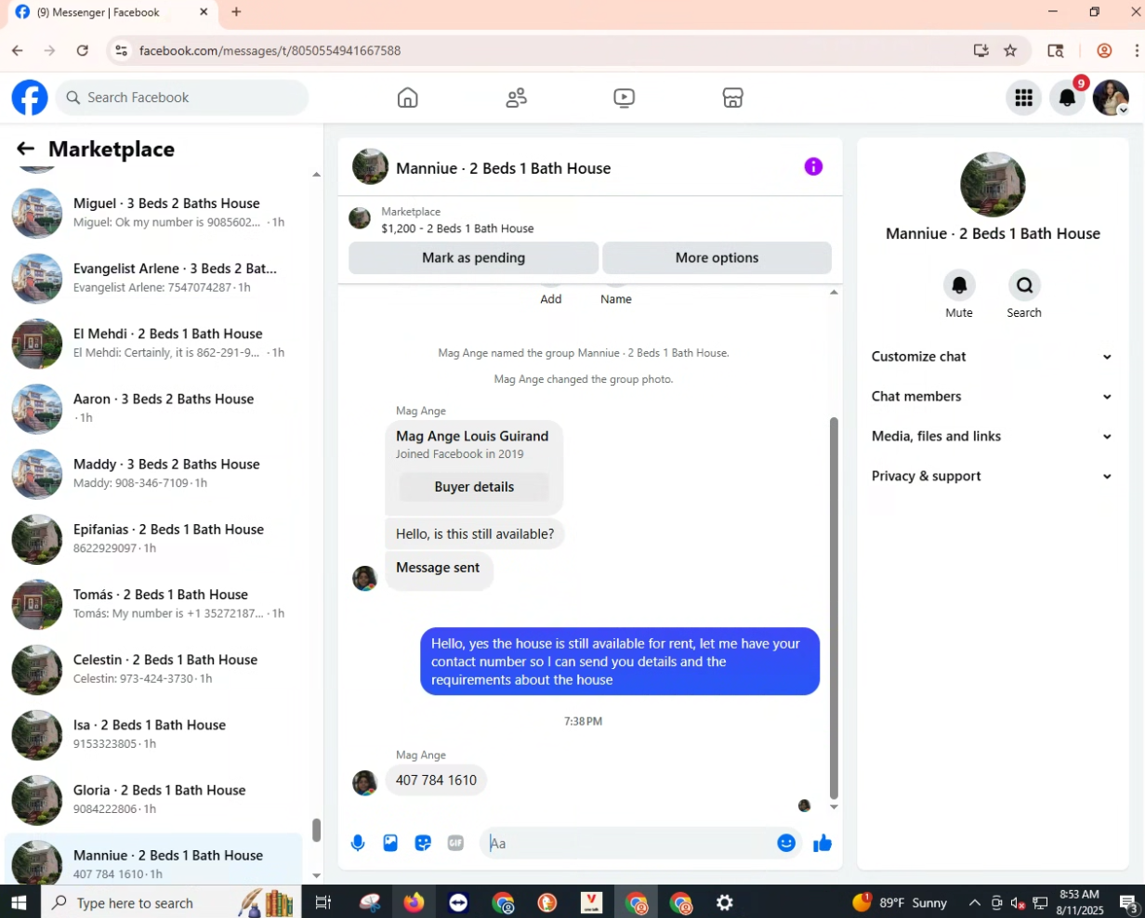The image size is (1145, 918).
Task: Click the 407 784 1610 message bubble
Action: [436, 780]
